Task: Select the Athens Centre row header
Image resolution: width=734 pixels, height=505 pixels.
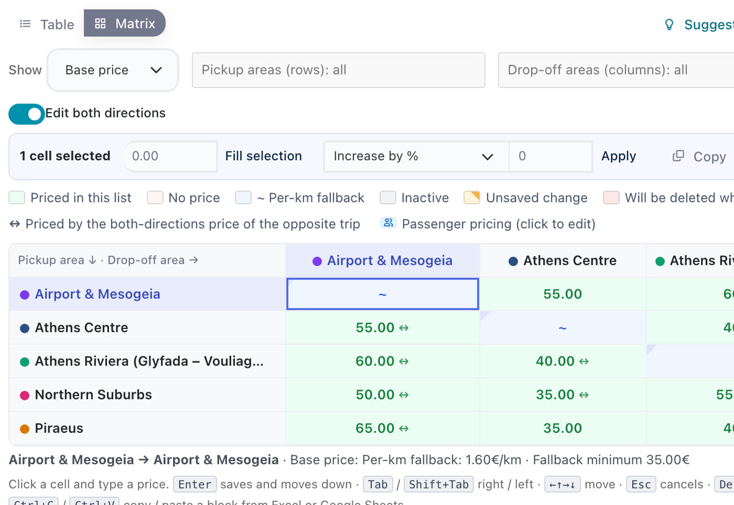Action: (147, 328)
